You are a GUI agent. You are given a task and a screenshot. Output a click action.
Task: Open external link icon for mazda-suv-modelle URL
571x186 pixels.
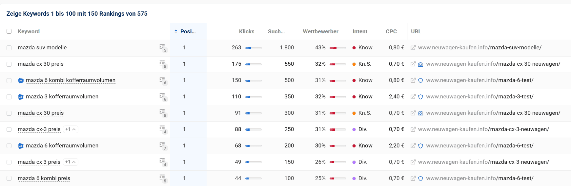413,48
